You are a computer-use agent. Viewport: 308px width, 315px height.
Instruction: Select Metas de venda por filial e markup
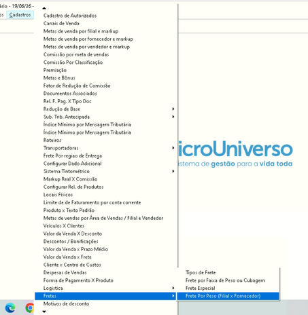[x=105, y=31]
